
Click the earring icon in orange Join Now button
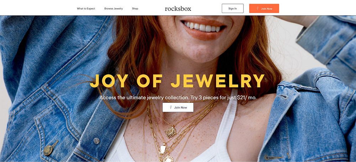tap(258, 9)
